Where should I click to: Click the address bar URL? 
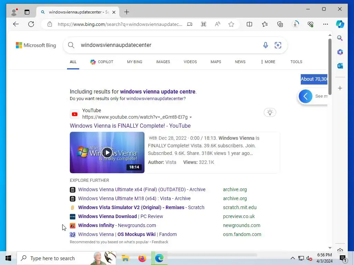point(120,24)
